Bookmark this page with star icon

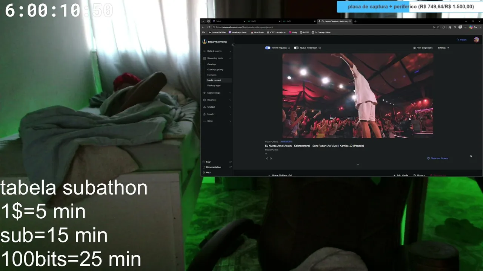439,27
